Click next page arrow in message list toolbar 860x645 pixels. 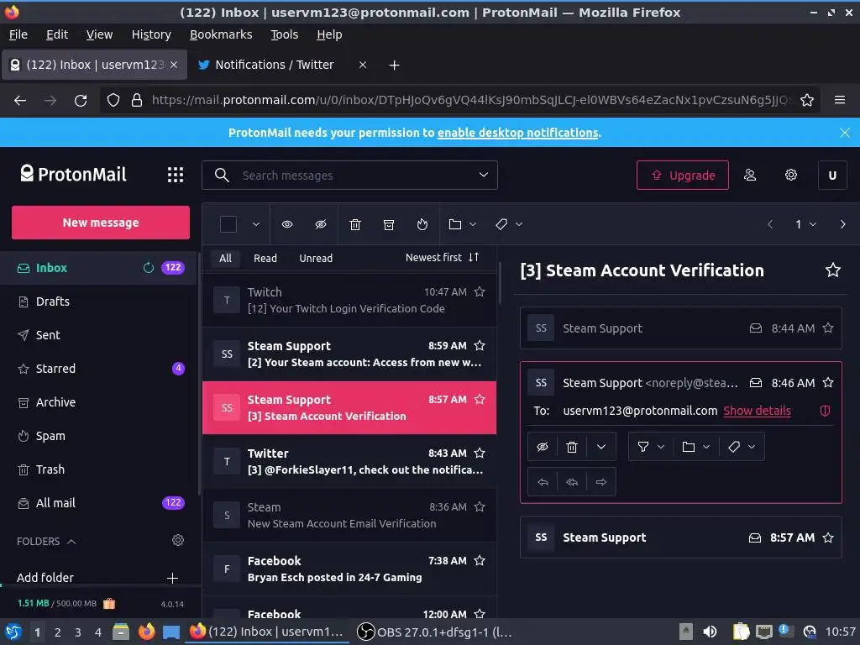coord(842,224)
